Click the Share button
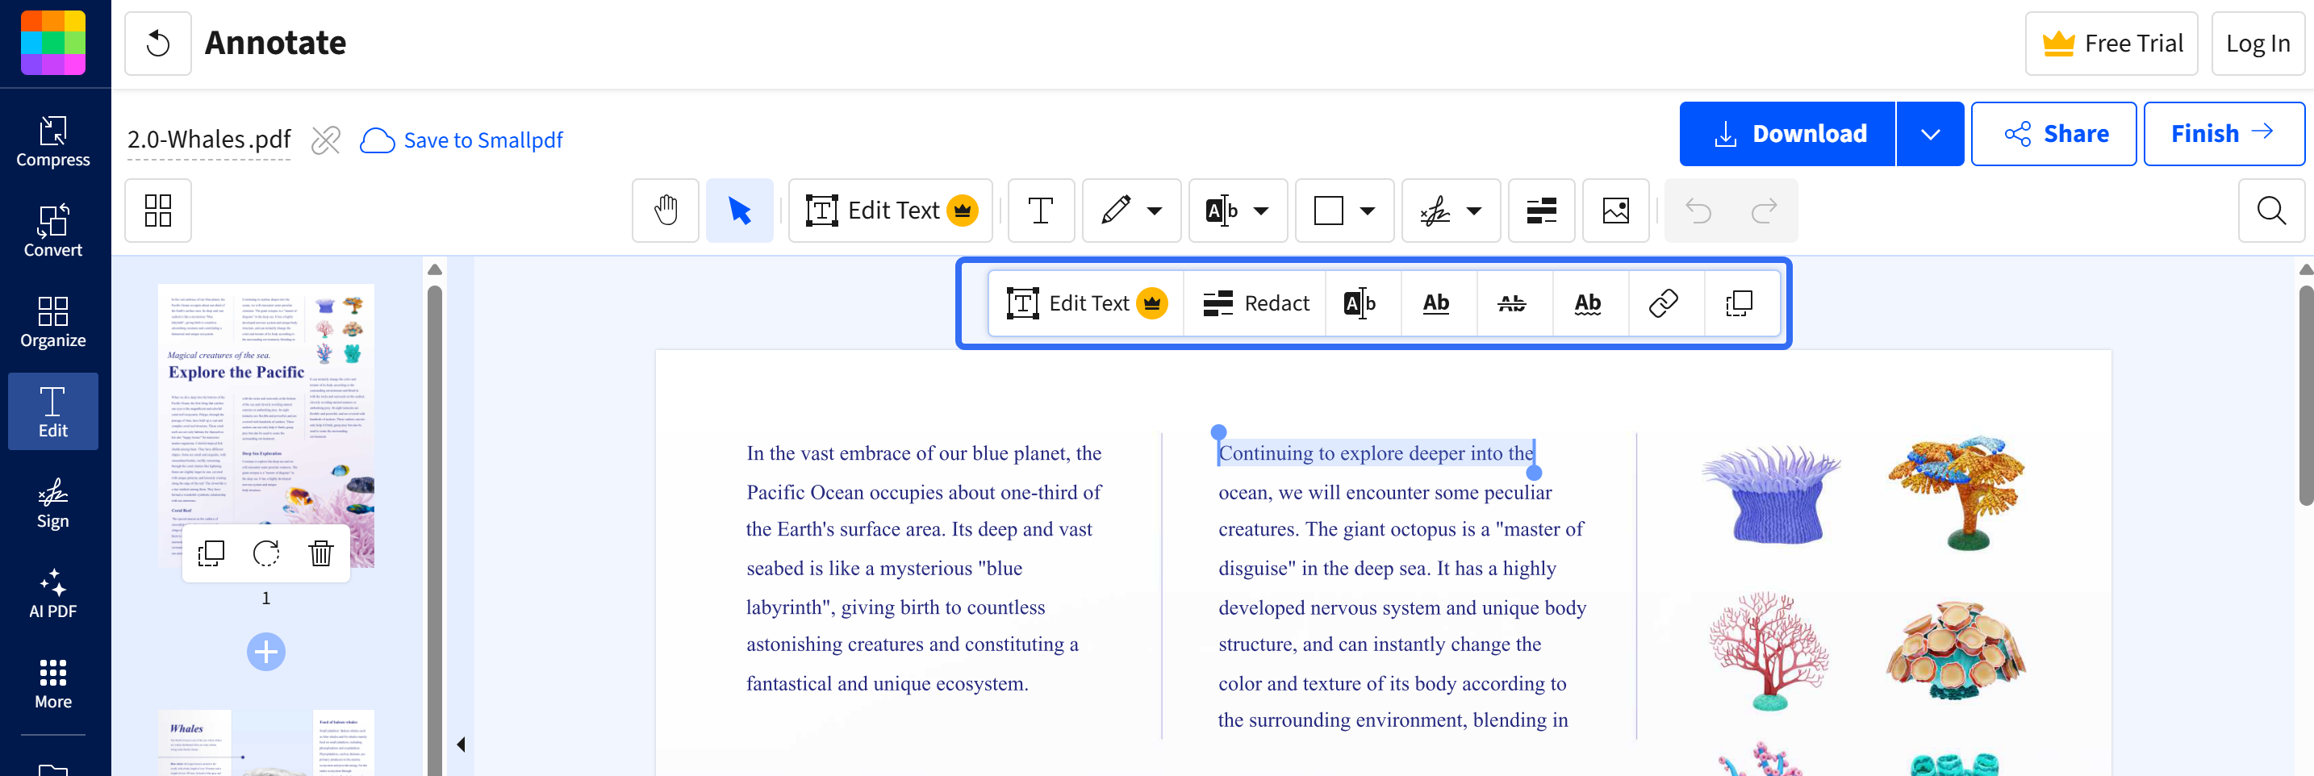 [2053, 134]
